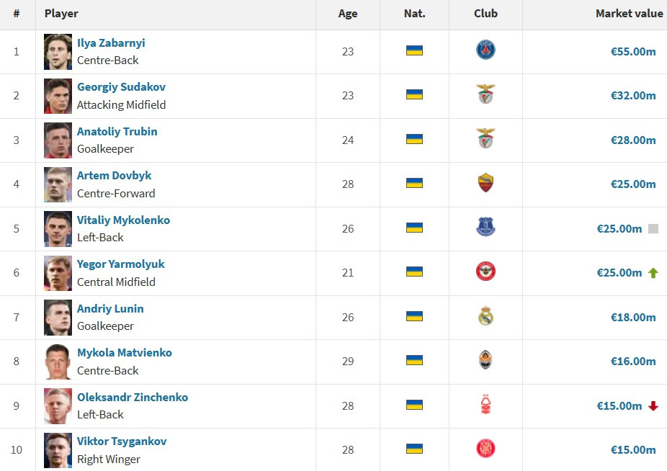Click the Nottingham Forest club crest
The height and width of the screenshot is (471, 667).
[x=485, y=405]
